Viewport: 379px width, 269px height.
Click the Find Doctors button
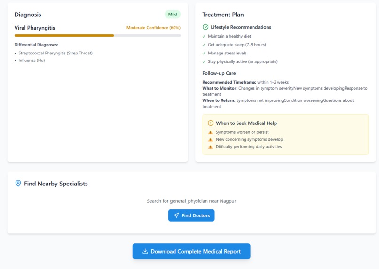point(191,215)
